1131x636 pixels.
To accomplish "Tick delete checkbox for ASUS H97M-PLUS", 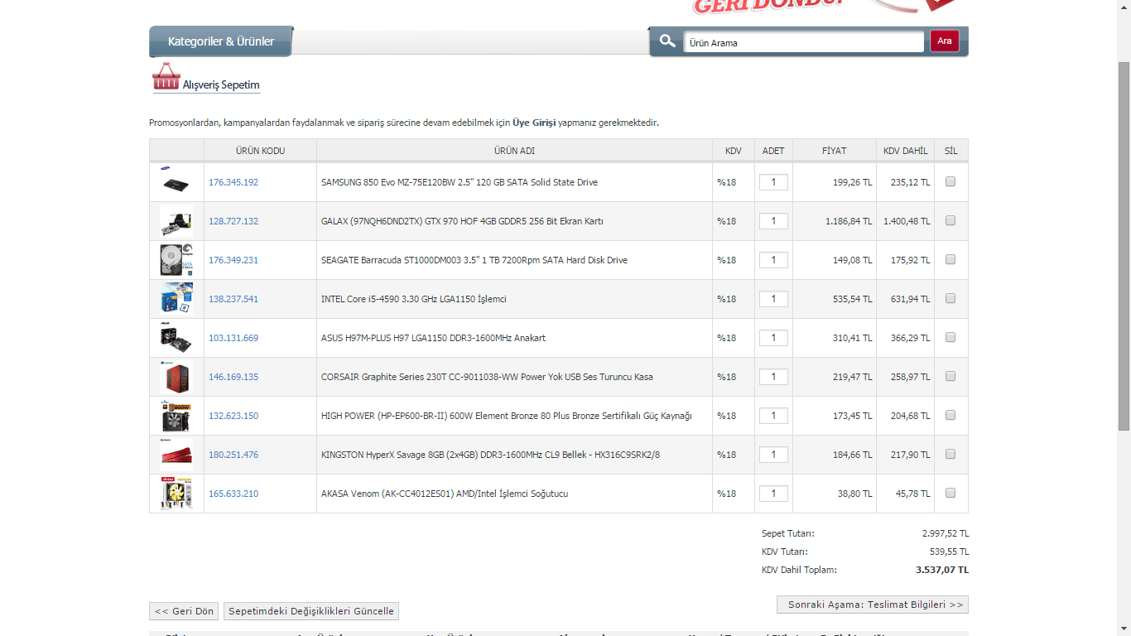I will pyautogui.click(x=951, y=338).
